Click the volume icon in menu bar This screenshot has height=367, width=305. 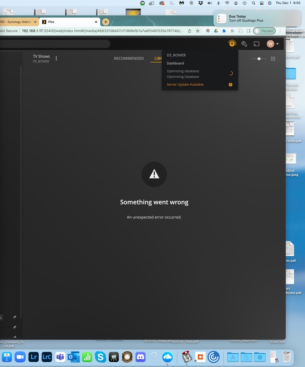pyautogui.click(x=210, y=3)
